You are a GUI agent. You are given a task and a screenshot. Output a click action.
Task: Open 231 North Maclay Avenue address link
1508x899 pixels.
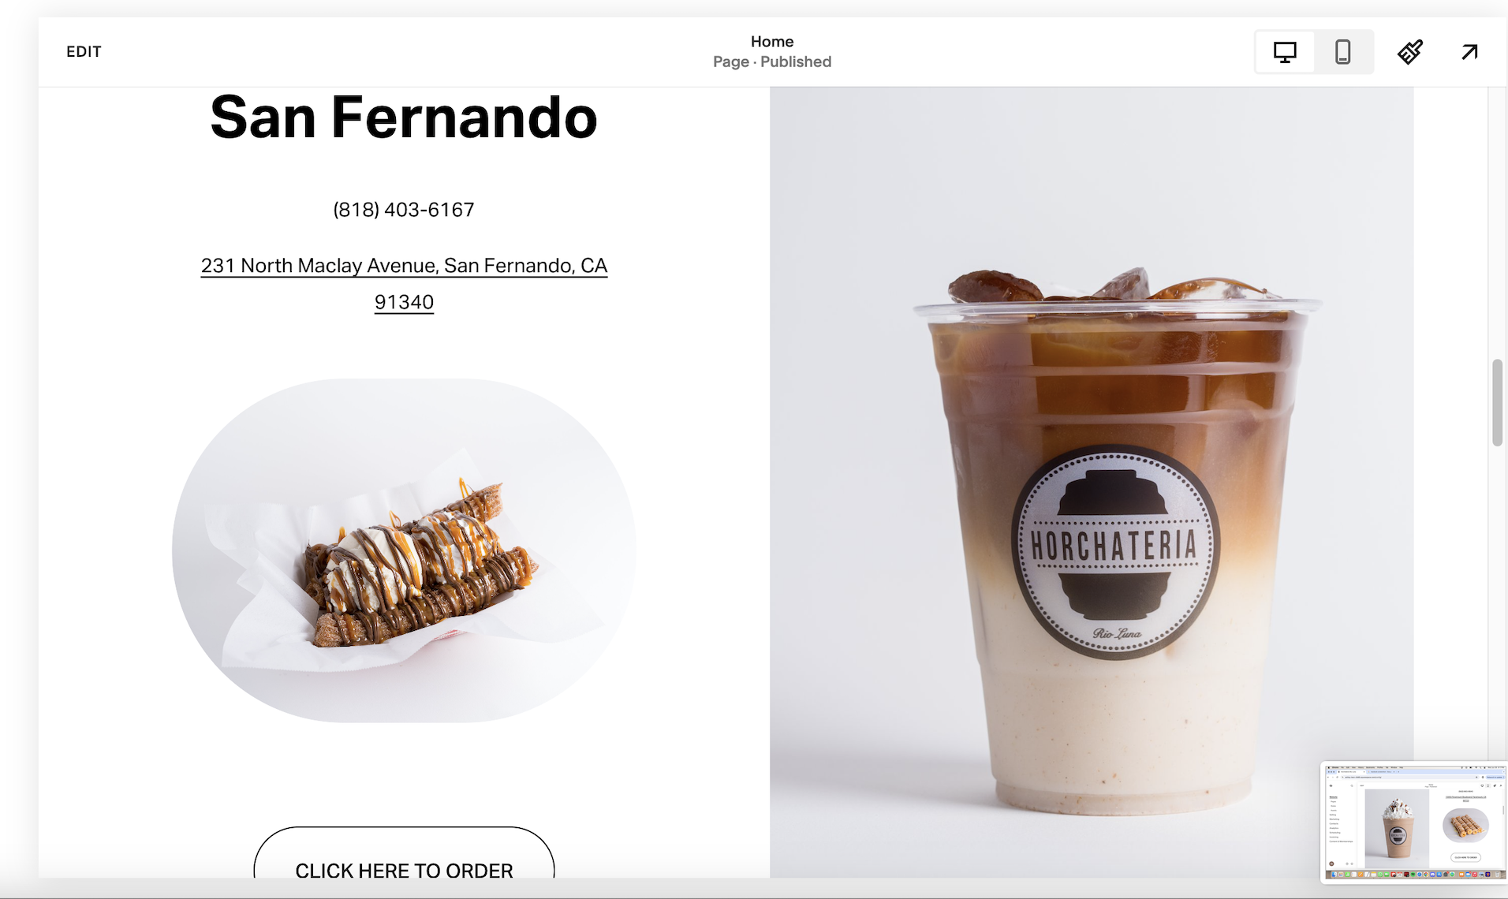coord(404,266)
